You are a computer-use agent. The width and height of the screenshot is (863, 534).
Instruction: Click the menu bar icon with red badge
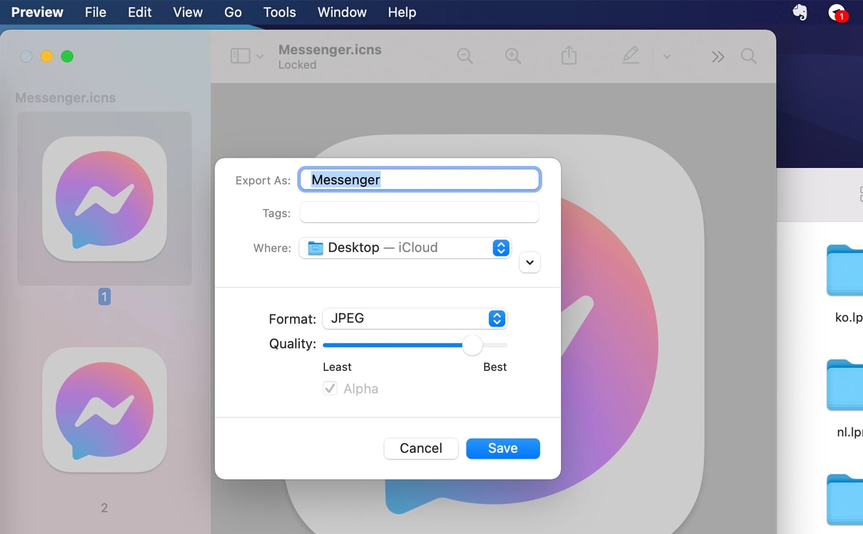(x=838, y=13)
